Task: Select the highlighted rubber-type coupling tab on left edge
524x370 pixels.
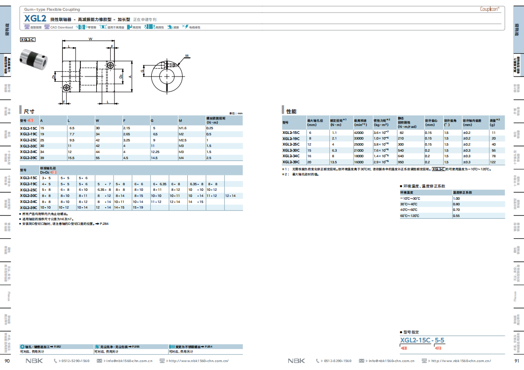Action: [6, 65]
